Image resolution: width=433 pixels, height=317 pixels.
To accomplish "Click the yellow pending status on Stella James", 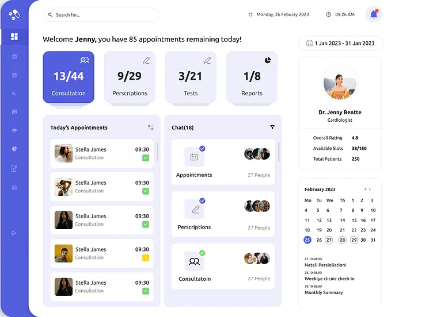I will 146,258.
